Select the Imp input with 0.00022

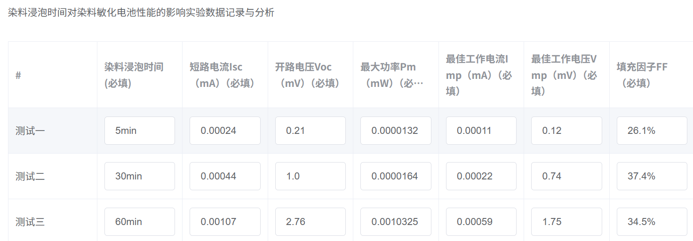pos(481,176)
